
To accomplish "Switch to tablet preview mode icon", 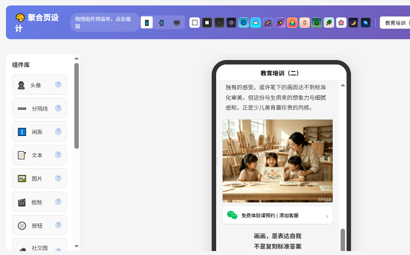I will pos(162,23).
